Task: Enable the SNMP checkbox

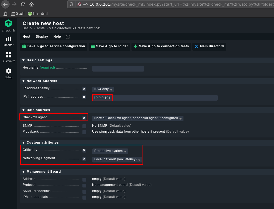Action: [84, 126]
